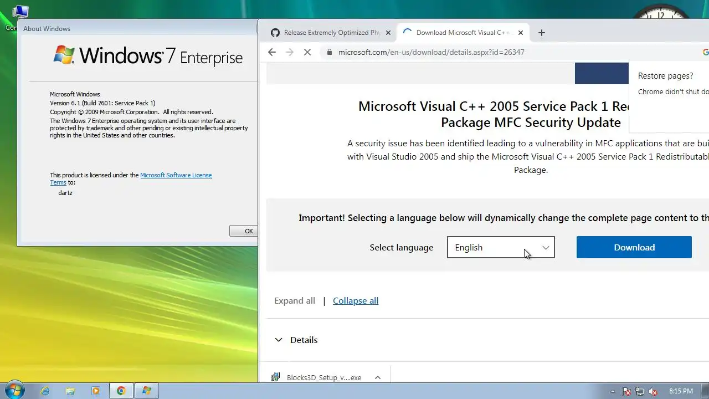Open the Action Center flag tray icon

(x=626, y=391)
